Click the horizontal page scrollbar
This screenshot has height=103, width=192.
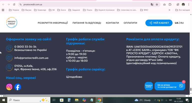coord(94,96)
